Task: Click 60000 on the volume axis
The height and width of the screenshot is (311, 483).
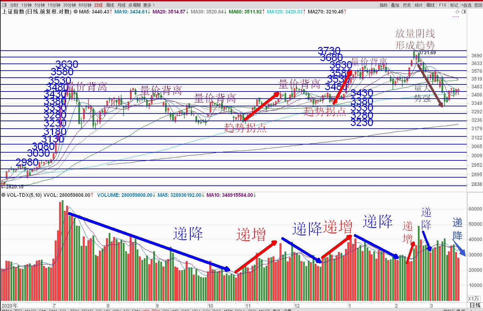Action: point(476,209)
